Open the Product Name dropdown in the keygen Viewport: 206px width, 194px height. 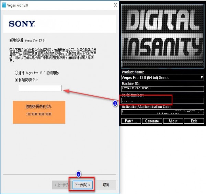(x=162, y=77)
